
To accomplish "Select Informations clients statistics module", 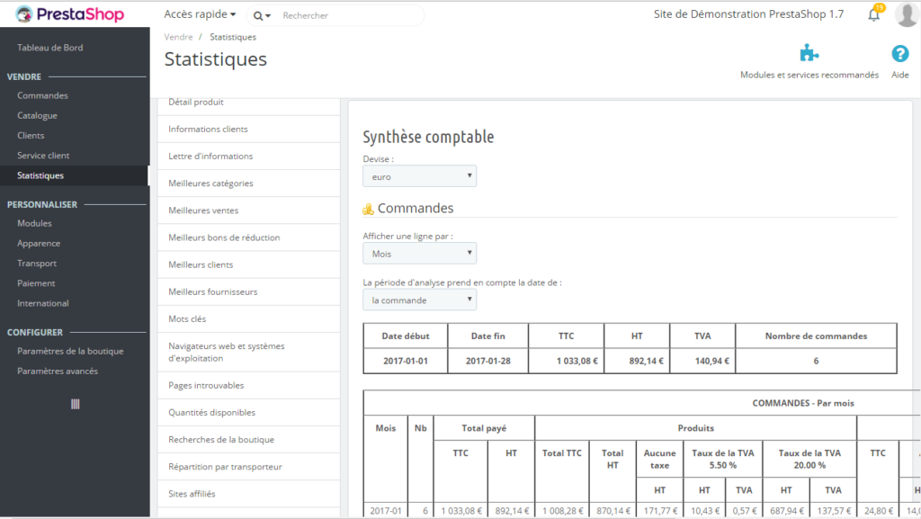I will click(x=248, y=130).
